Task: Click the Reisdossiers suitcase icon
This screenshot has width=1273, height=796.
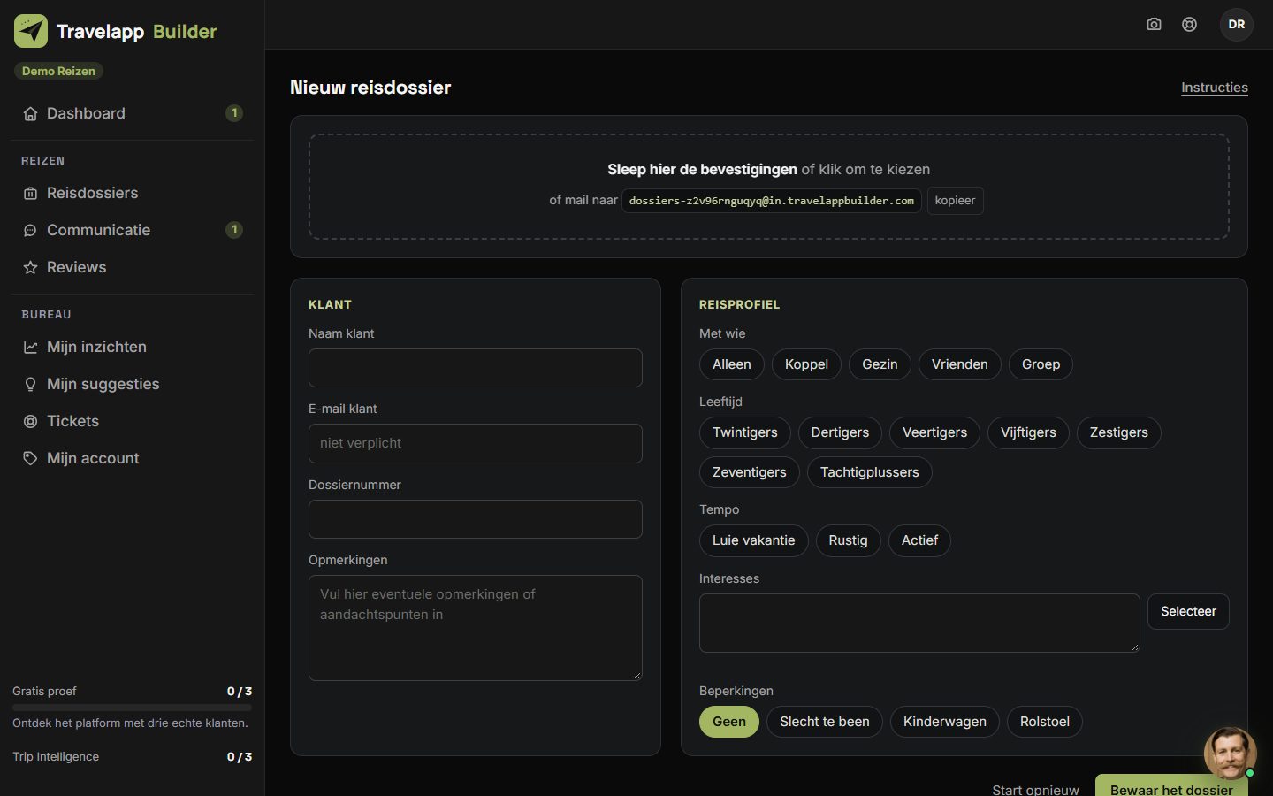Action: point(30,193)
